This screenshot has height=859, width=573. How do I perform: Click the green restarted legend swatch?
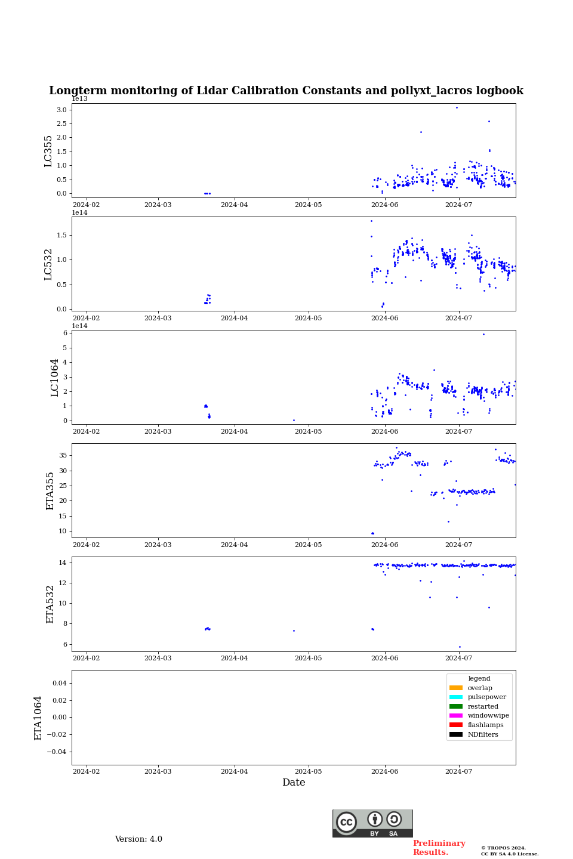pos(456,706)
